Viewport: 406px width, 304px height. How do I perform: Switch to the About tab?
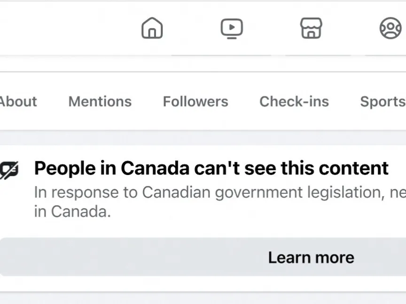[18, 101]
